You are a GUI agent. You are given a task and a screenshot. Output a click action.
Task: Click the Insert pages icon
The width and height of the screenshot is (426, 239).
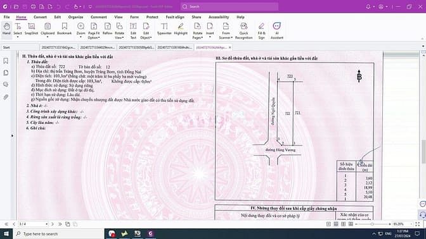[x=210, y=27]
